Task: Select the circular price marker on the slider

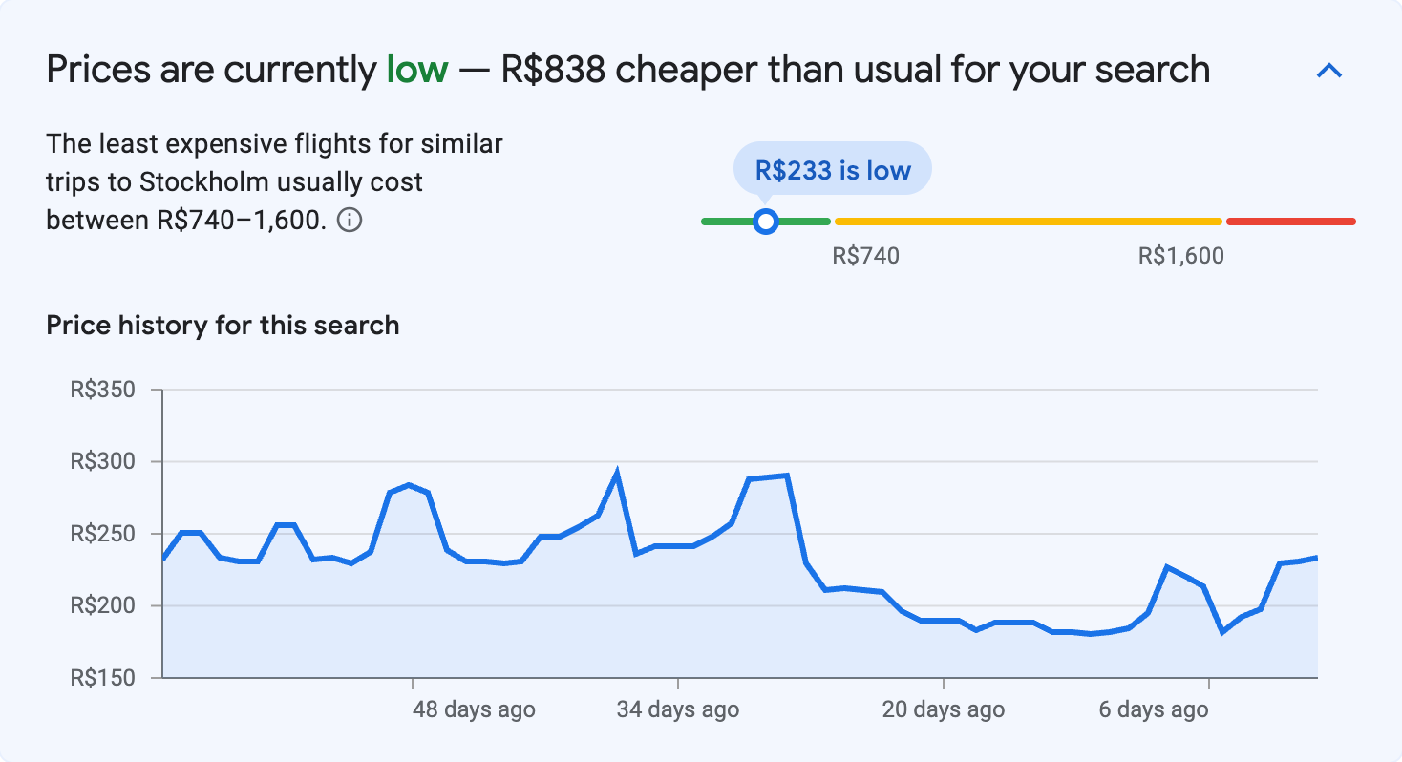Action: pyautogui.click(x=765, y=221)
